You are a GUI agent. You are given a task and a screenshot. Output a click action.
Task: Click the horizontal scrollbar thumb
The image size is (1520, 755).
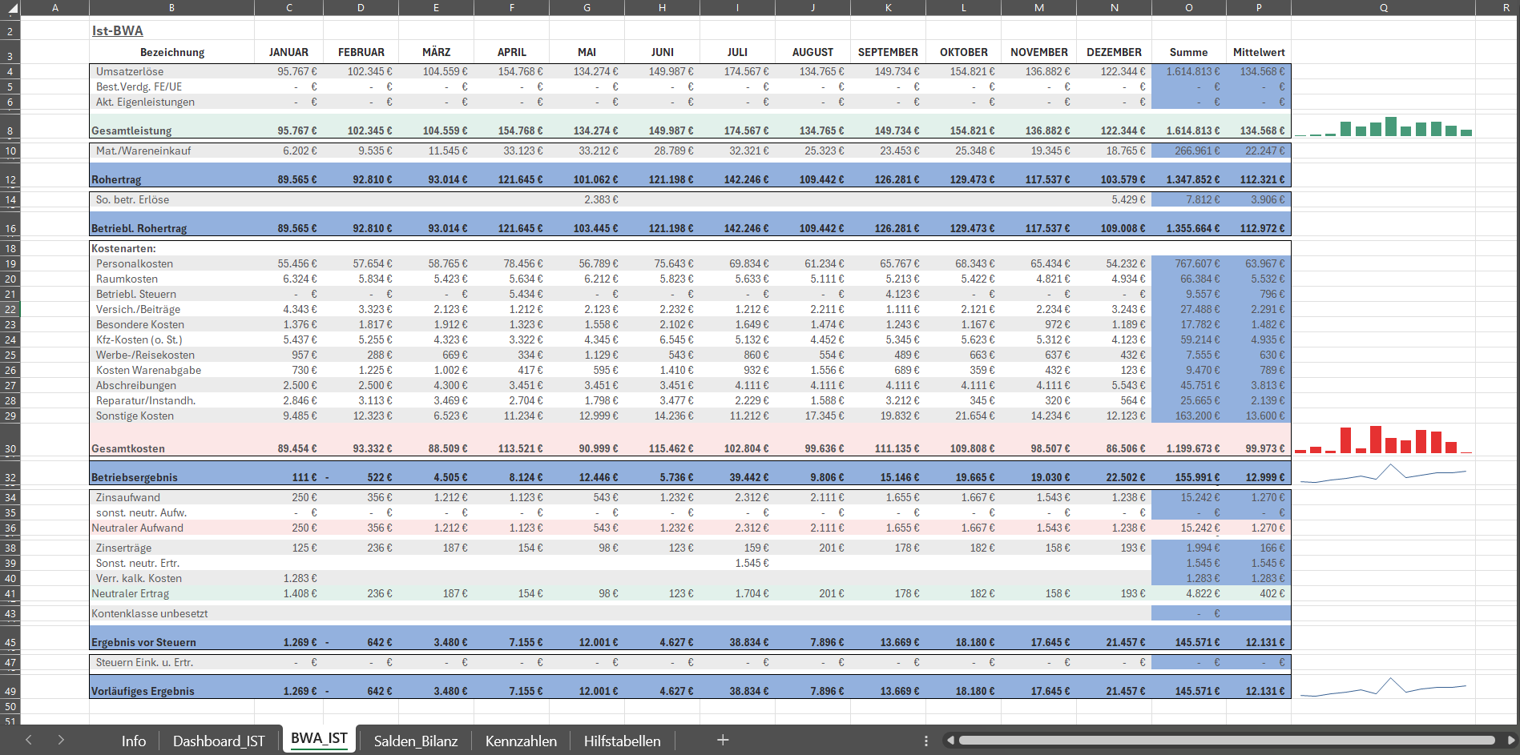tap(1226, 741)
